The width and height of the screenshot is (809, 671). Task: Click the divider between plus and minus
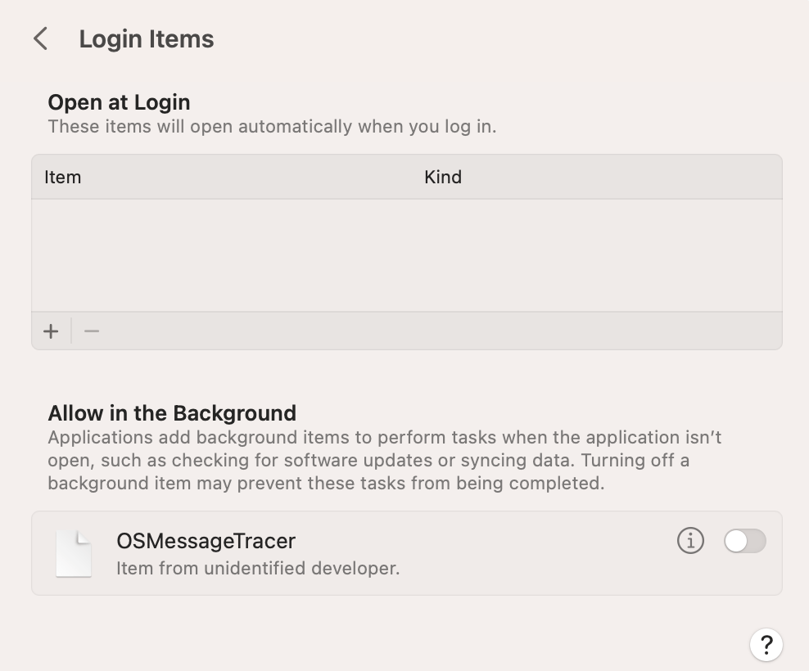click(71, 331)
